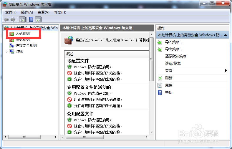232x149 pixels.
Task: Minimize the firewall window
Action: click(x=204, y=3)
